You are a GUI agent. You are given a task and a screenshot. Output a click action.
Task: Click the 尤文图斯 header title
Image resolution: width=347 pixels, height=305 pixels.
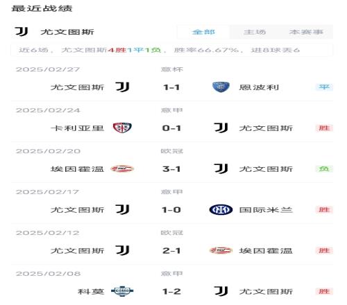(x=67, y=32)
